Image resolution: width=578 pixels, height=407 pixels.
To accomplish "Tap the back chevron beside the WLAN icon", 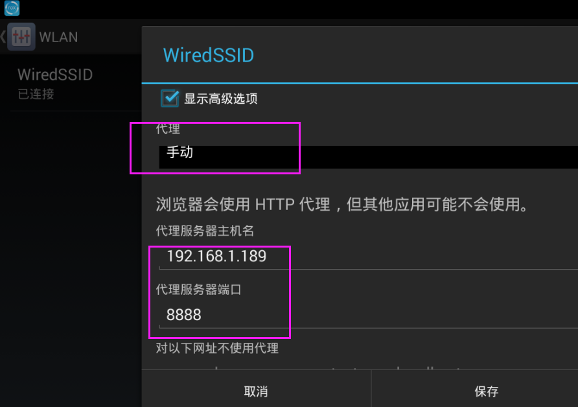I will [x=3, y=36].
